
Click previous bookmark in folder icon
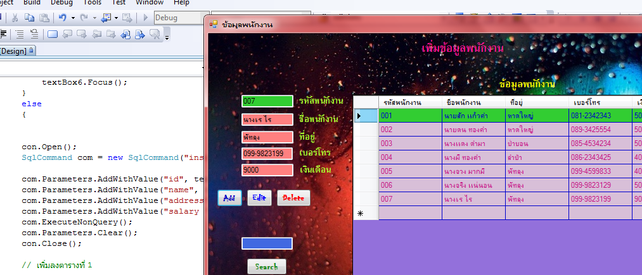96,34
